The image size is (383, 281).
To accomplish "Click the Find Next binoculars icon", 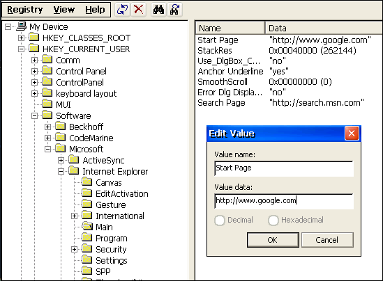I will click(174, 10).
